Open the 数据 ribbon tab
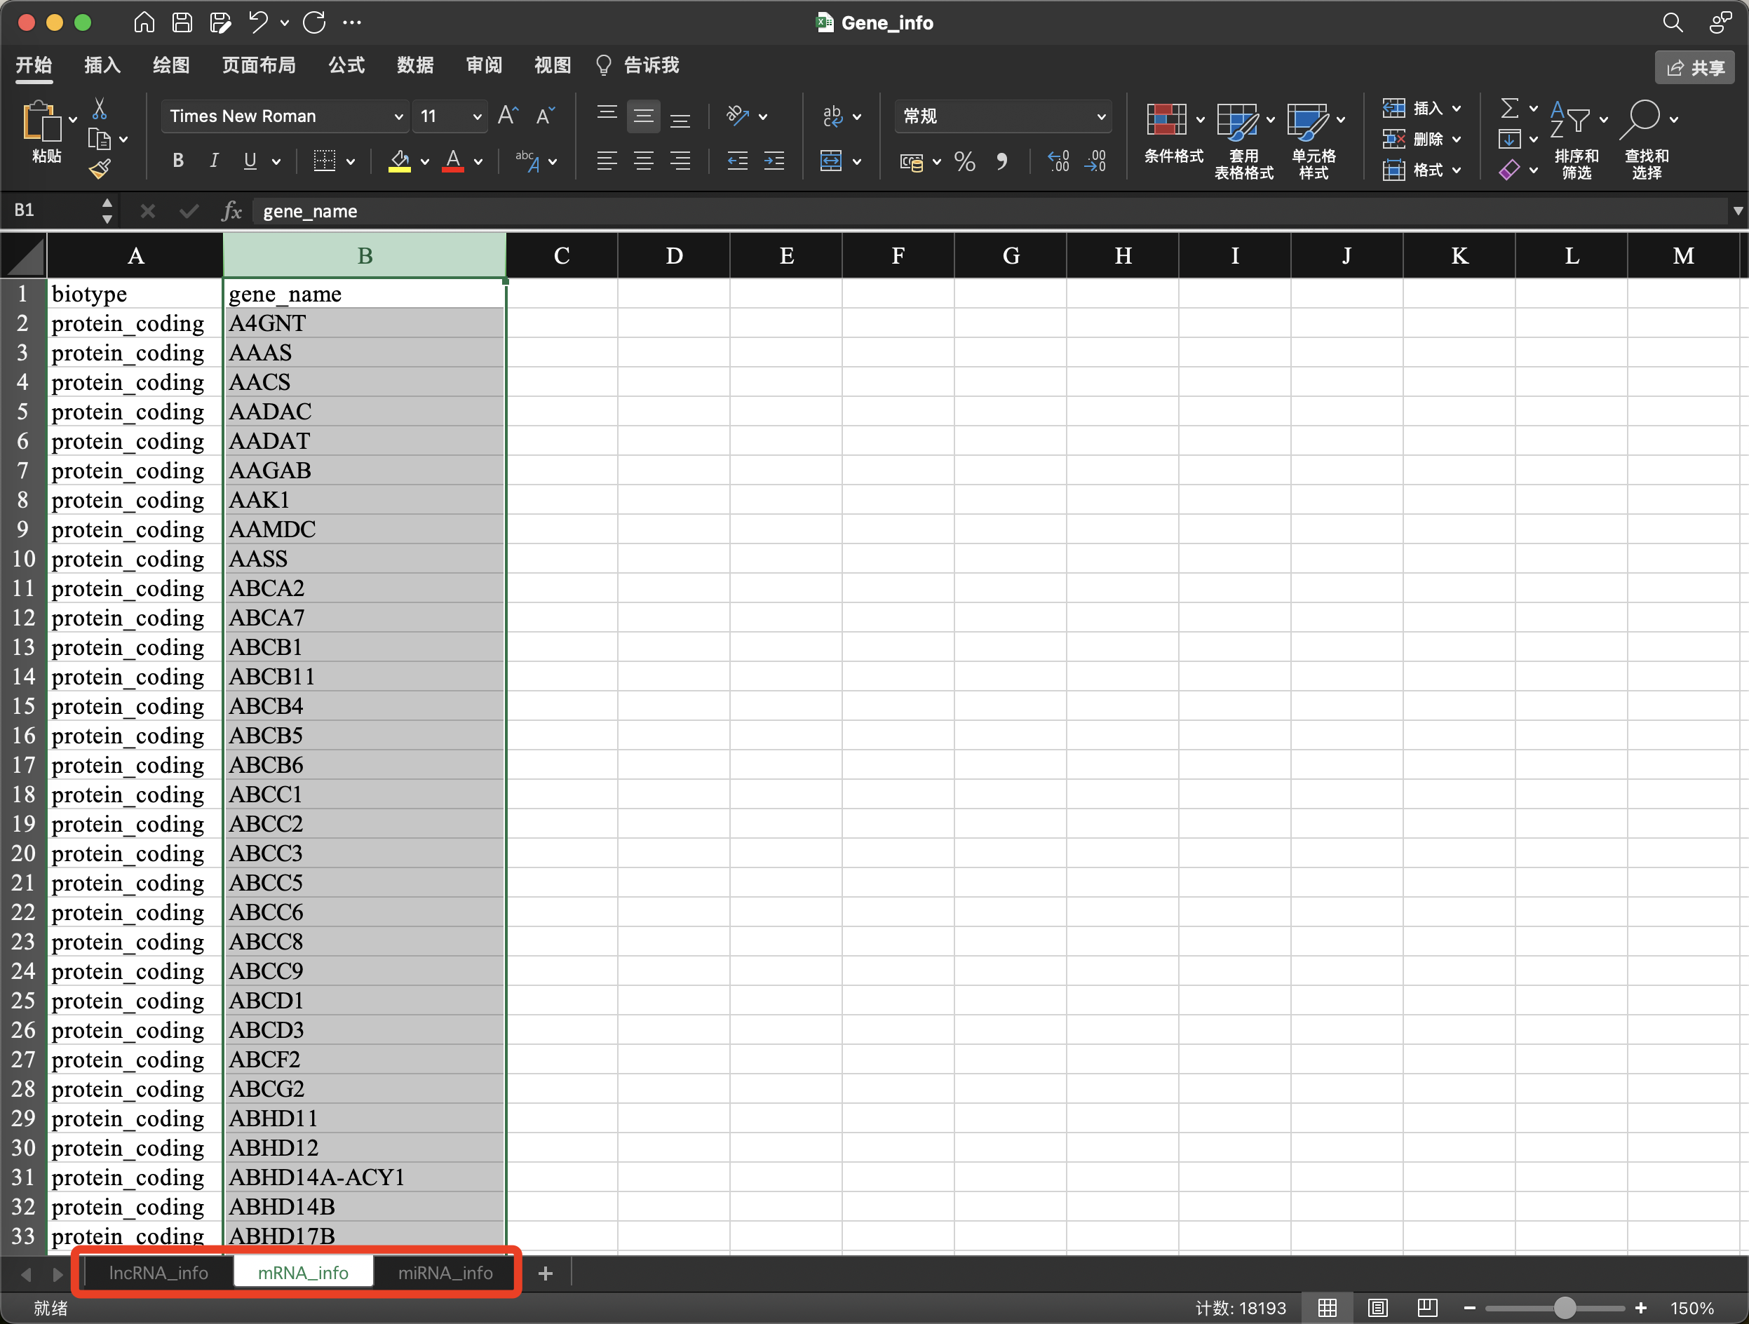This screenshot has height=1324, width=1749. coord(415,65)
